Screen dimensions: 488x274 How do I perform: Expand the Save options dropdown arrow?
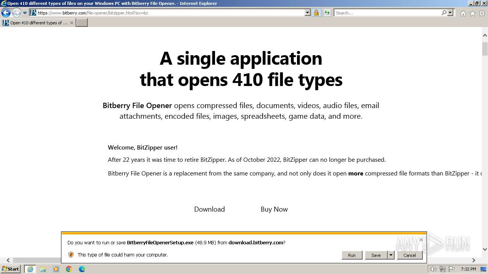(391, 255)
